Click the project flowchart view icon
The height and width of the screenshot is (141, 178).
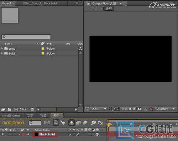pos(80,48)
